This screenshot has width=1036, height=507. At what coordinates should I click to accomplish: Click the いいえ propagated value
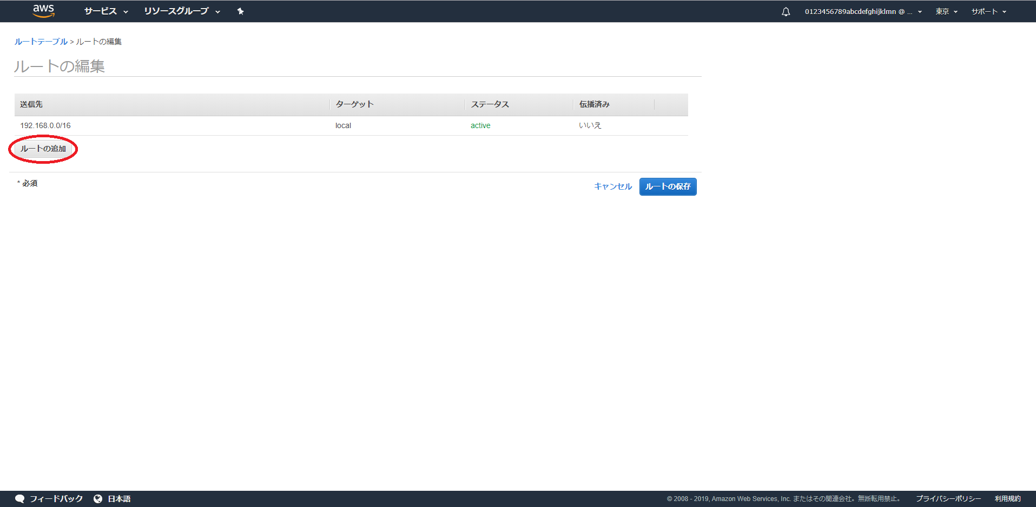tap(590, 125)
